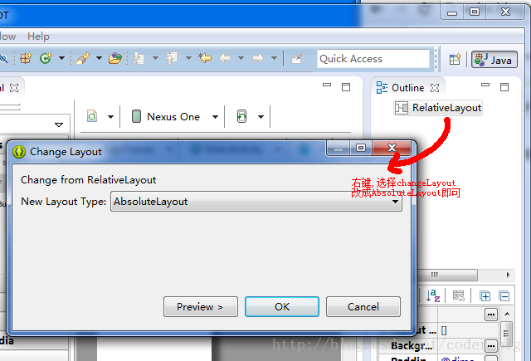Close the editor tab with X
This screenshot has height=361, width=531.
14,88
